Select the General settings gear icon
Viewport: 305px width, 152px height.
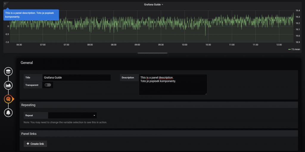click(8, 99)
